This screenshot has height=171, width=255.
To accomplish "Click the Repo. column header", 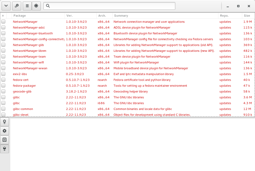I will tap(224, 16).
